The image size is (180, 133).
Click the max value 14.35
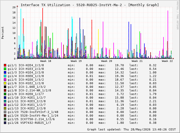[x=119, y=90]
